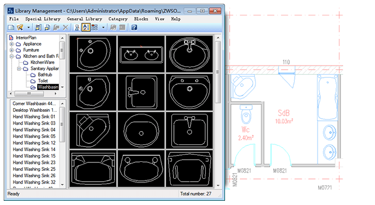The height and width of the screenshot is (205, 375).
Task: Collapse the Kitchen and Bath folder node
Action: tap(12, 56)
